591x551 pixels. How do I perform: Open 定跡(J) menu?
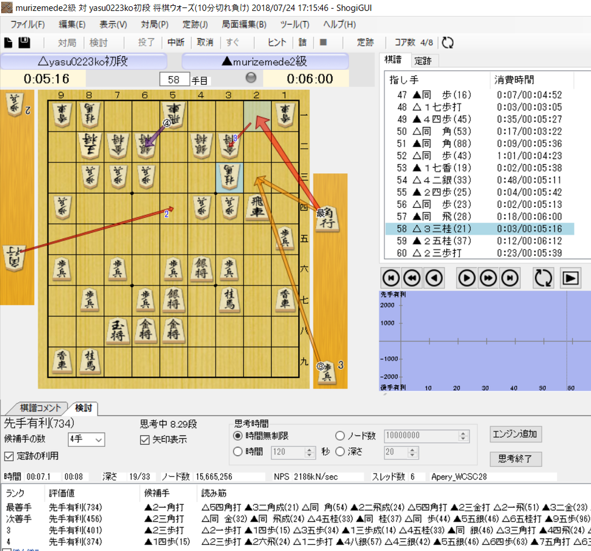click(195, 24)
